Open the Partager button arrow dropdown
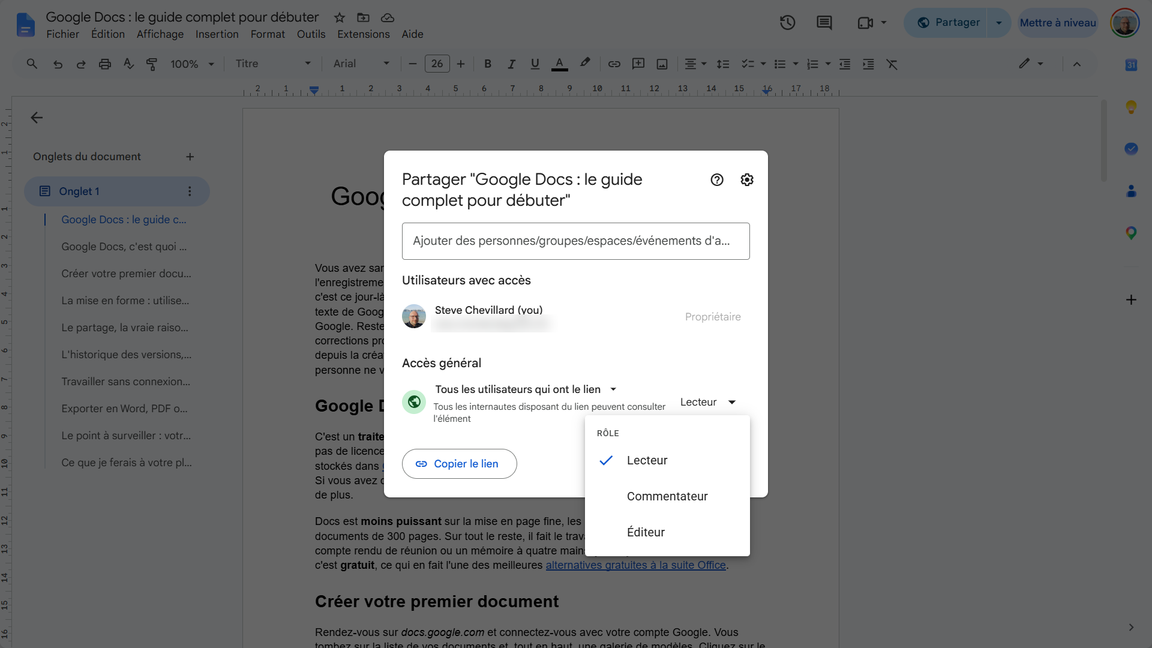Viewport: 1152px width, 648px height. coord(999,23)
